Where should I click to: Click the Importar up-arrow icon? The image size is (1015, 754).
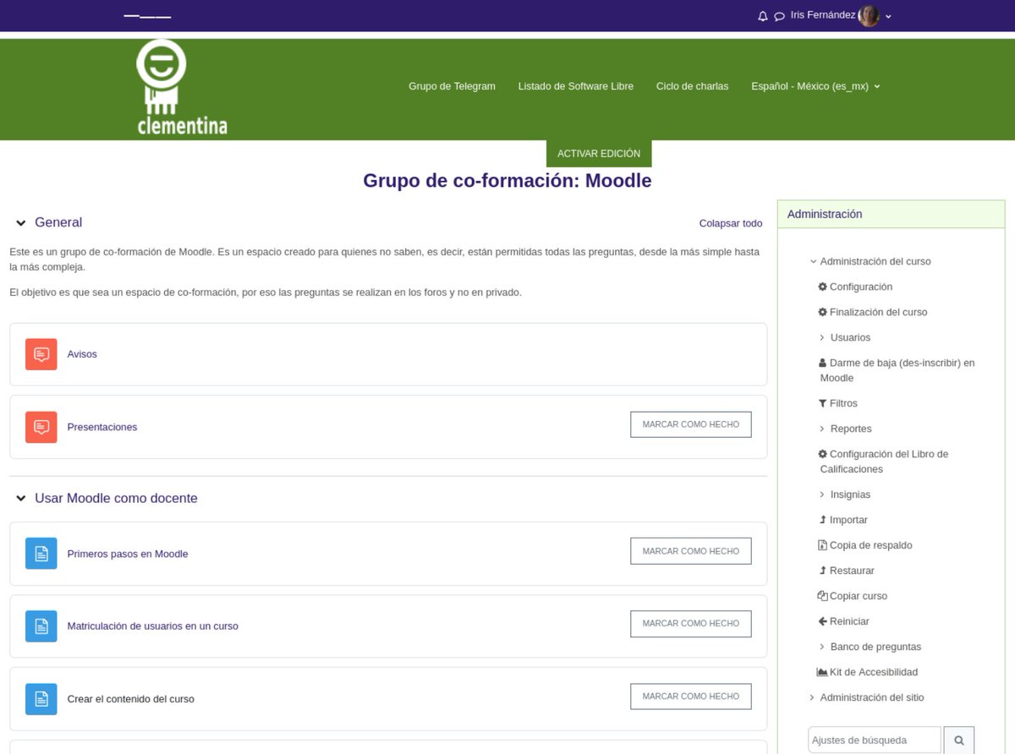point(823,520)
